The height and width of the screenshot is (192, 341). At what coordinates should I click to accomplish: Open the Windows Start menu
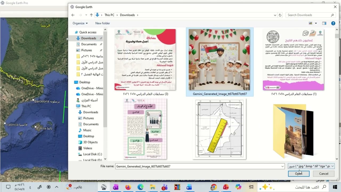(335, 187)
